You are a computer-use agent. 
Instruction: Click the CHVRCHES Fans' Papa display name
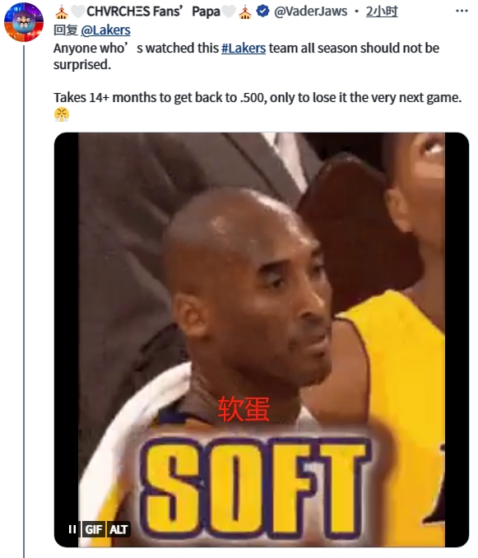(x=153, y=12)
